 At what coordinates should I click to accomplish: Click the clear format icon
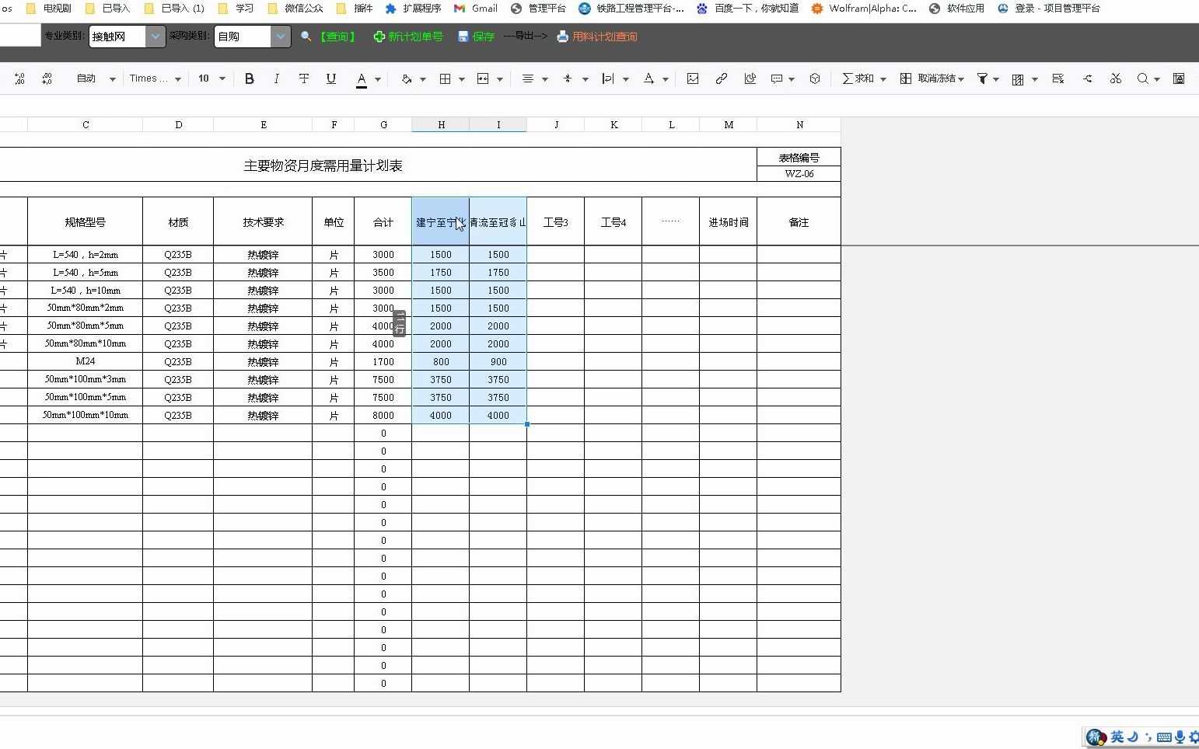pos(1058,78)
